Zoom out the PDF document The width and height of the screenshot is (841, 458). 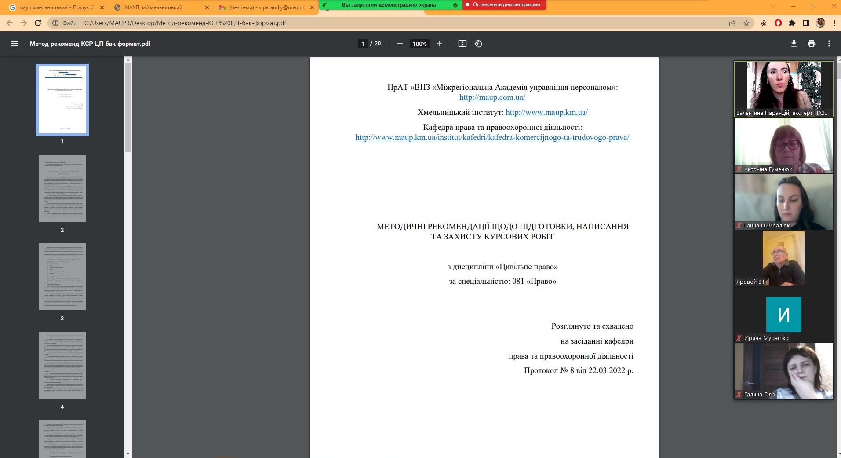[400, 44]
